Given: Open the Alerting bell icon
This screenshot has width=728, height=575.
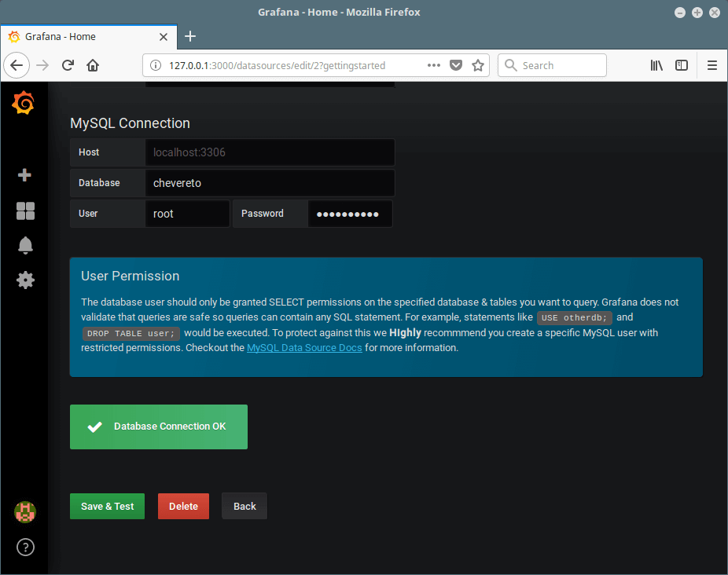Looking at the screenshot, I should click(x=25, y=245).
